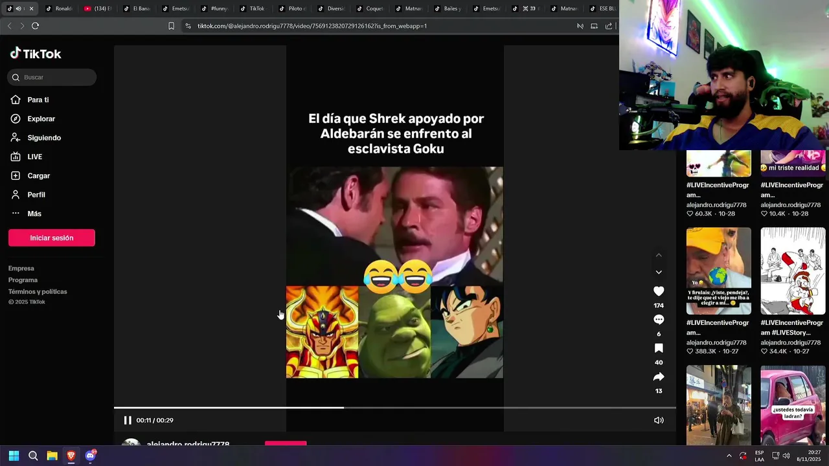Go to previous video with up chevron

click(659, 255)
